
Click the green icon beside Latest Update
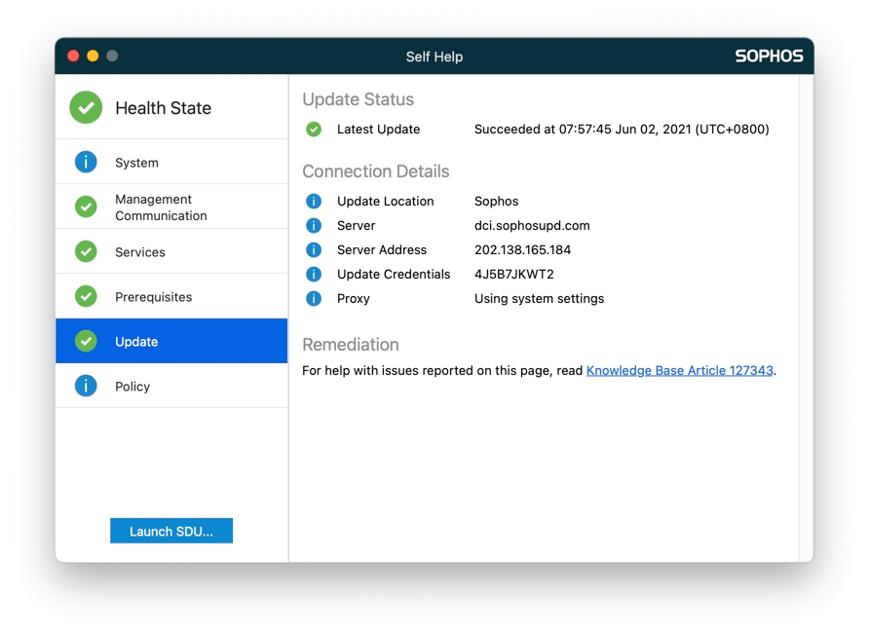313,129
